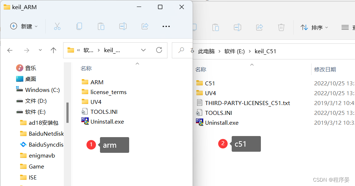The width and height of the screenshot is (355, 186).
Task: Click the Rename icon in keil_C51 toolbar
Action: coord(238,27)
